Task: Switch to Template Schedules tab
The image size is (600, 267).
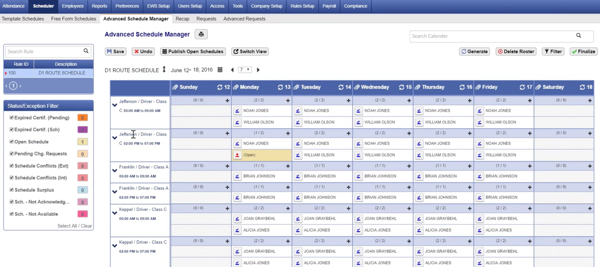Action: (x=23, y=19)
